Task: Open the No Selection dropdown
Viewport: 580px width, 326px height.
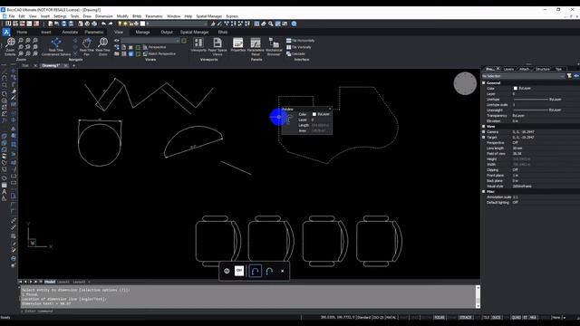Action: click(x=523, y=76)
